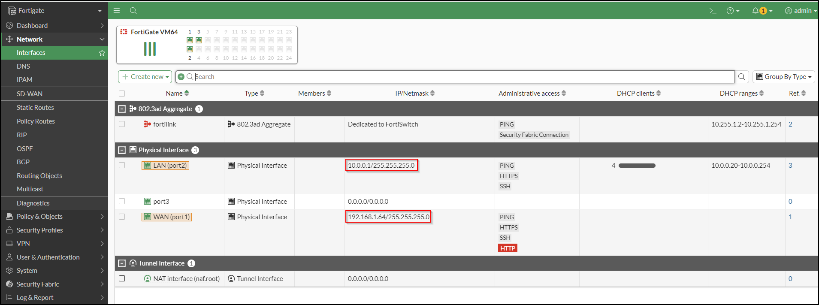The width and height of the screenshot is (819, 305).
Task: Click the NAT interface tunnel icon
Action: (x=148, y=278)
